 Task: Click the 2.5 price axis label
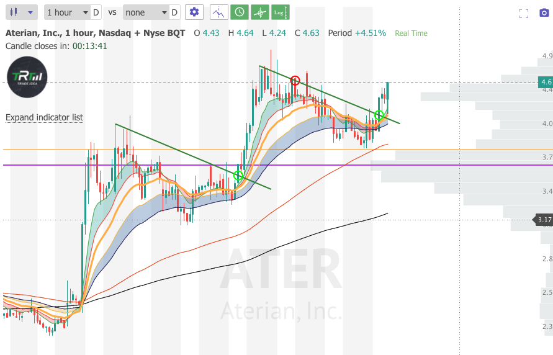(x=547, y=292)
